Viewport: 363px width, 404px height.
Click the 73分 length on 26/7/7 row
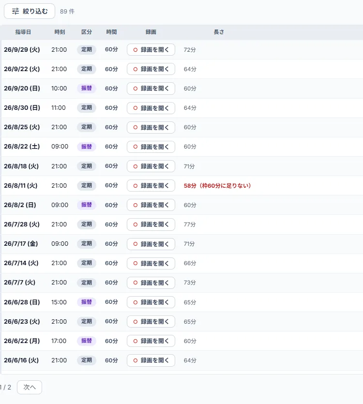[190, 283]
